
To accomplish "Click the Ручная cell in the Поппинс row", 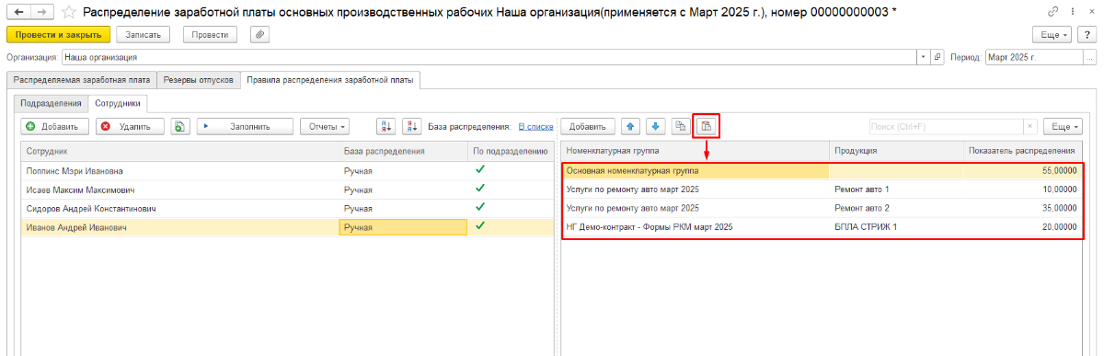I will pyautogui.click(x=403, y=170).
